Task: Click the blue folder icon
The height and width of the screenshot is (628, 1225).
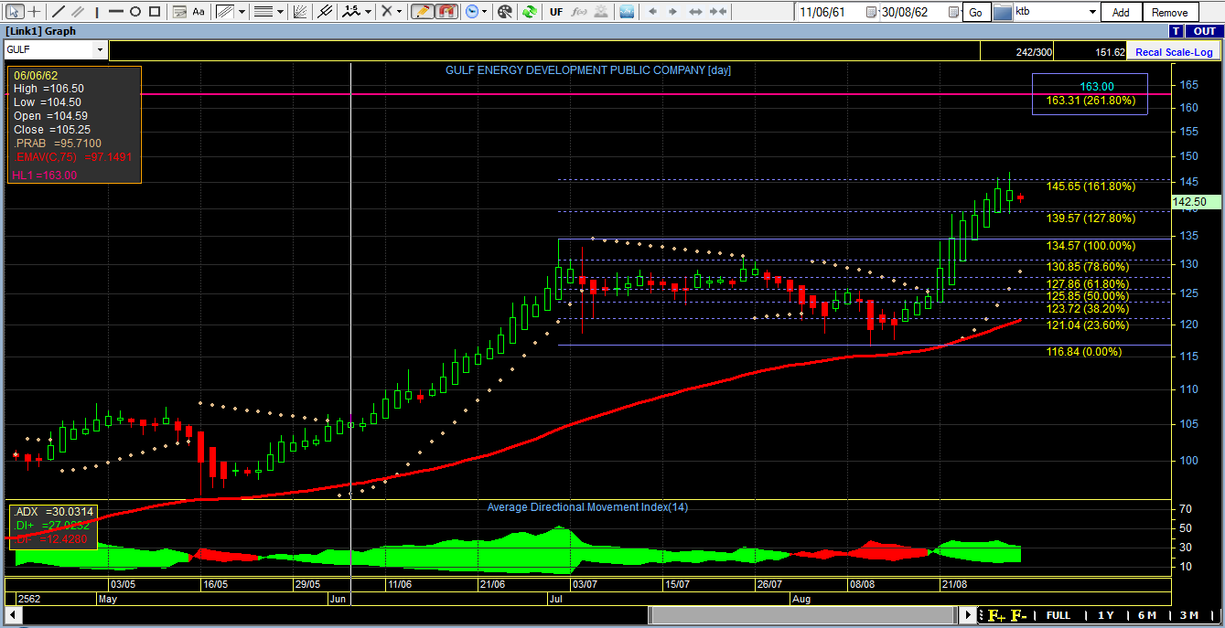Action: [1002, 13]
